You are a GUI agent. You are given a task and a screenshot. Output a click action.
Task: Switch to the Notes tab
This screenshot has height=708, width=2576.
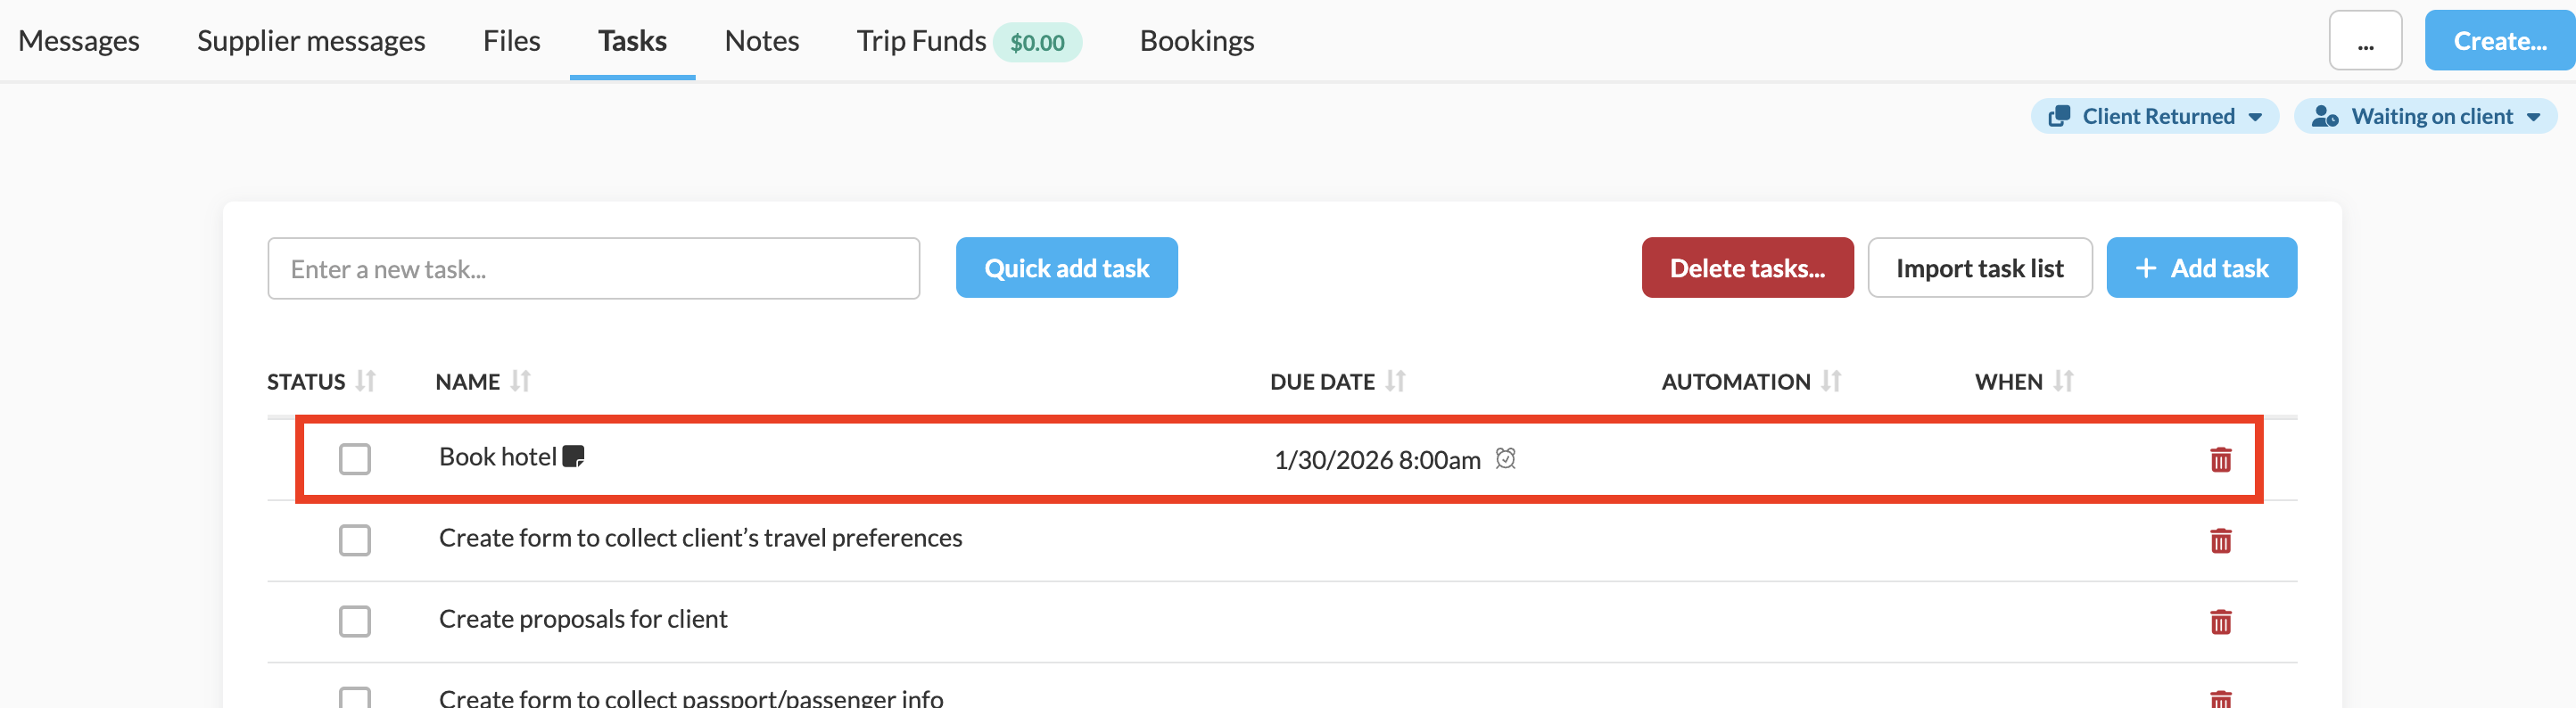pos(761,41)
